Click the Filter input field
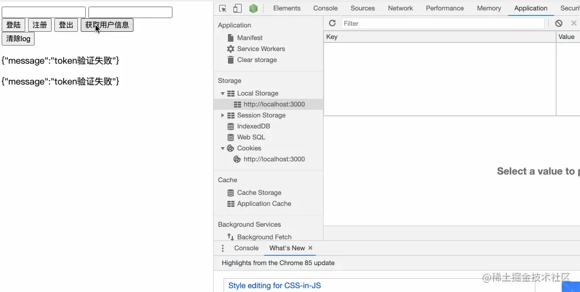580x292 pixels. point(442,23)
